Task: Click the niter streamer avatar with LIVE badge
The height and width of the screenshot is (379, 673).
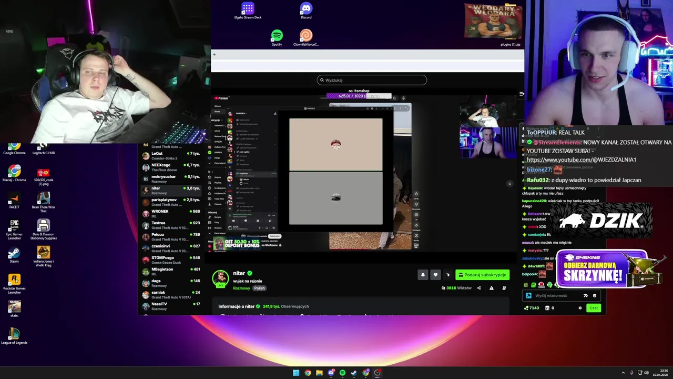Action: pyautogui.click(x=220, y=278)
